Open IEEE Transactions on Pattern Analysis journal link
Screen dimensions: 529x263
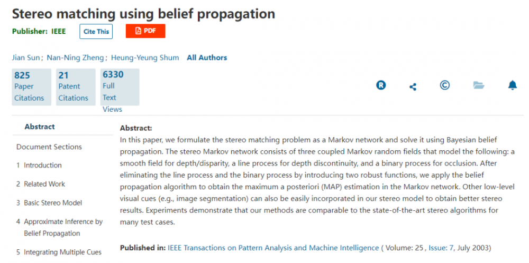pos(273,248)
